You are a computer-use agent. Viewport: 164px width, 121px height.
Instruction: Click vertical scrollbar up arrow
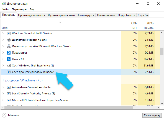(x=162, y=33)
